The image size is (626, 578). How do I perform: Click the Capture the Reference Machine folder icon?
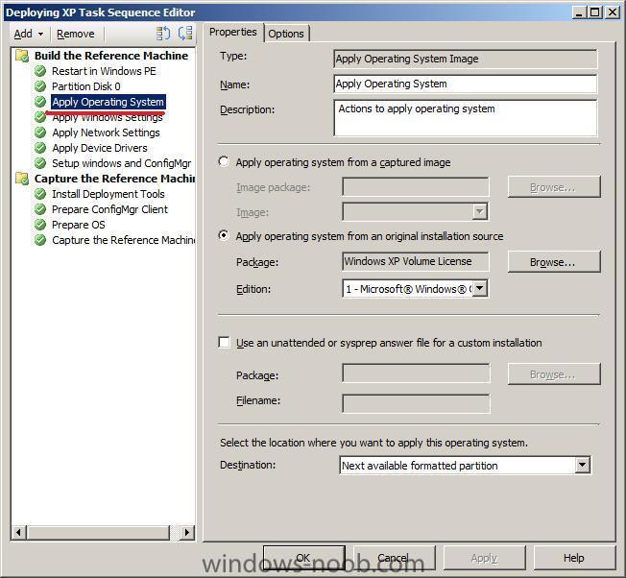pyautogui.click(x=22, y=179)
